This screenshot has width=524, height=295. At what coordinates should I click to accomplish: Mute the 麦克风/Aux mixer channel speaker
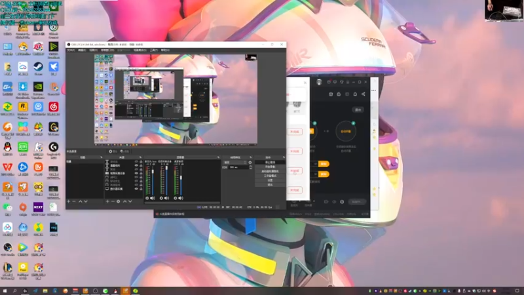point(153,198)
